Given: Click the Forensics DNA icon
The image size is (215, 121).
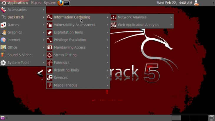Looking at the screenshot, I should point(49,63).
